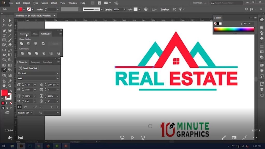Image resolution: width=265 pixels, height=149 pixels.
Task: Toggle Underline in Character panel
Action: click(x=51, y=107)
